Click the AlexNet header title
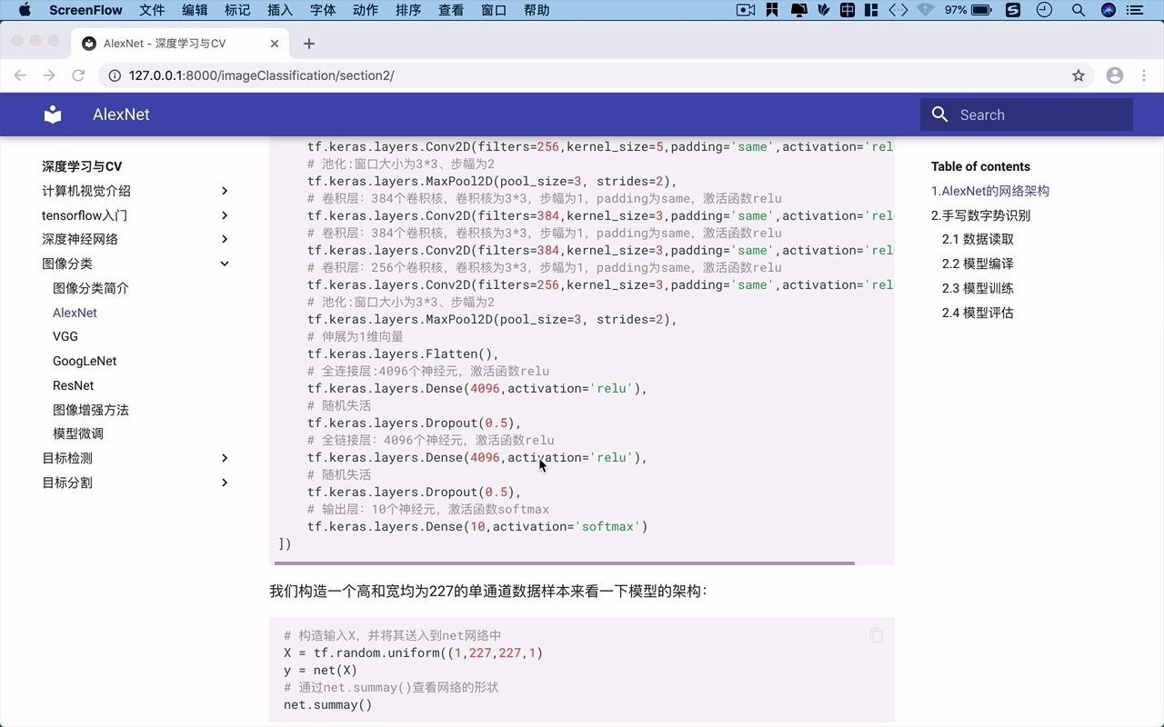The width and height of the screenshot is (1164, 727). click(121, 115)
